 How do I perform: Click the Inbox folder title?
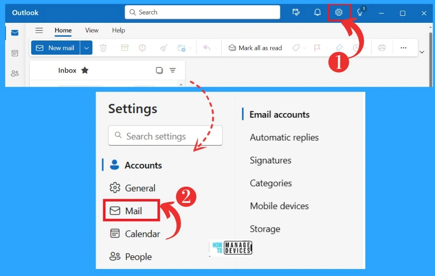(67, 70)
